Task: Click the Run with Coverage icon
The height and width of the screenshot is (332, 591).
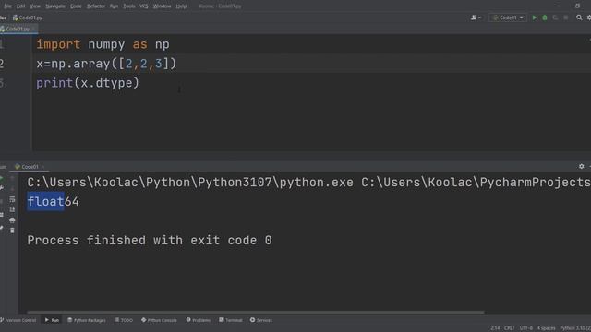Action: [x=555, y=18]
